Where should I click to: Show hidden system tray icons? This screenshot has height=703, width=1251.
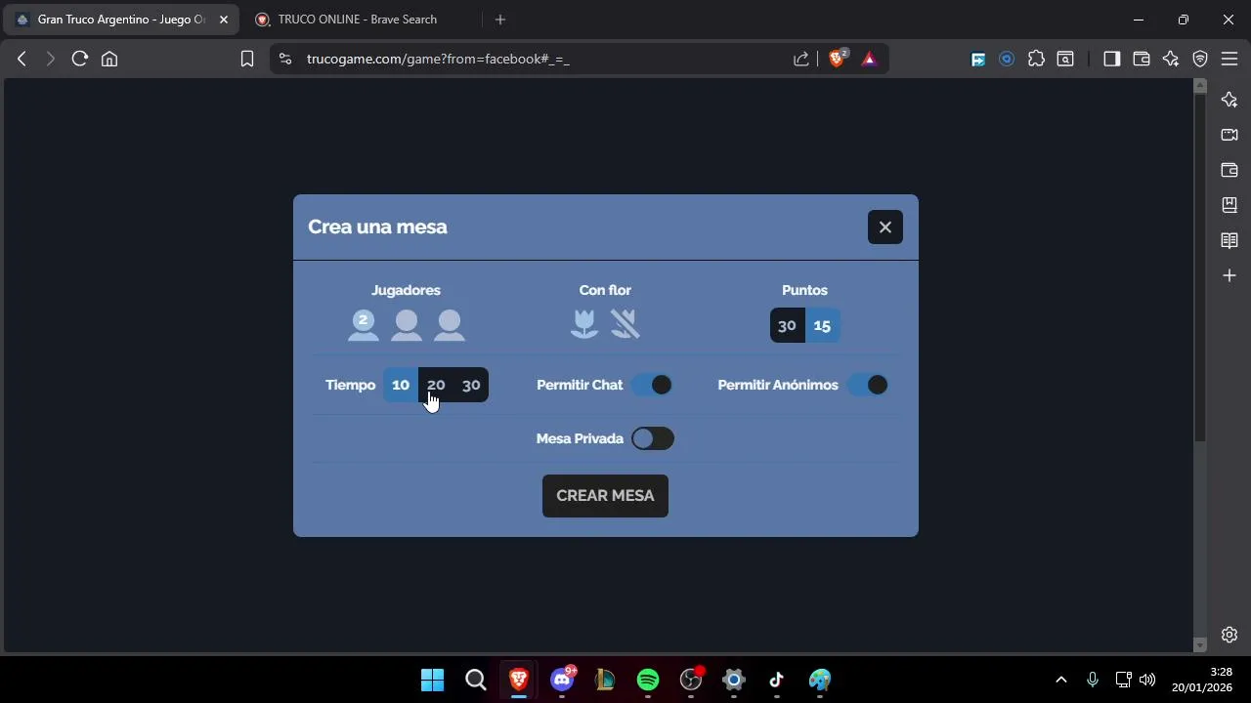[1061, 680]
